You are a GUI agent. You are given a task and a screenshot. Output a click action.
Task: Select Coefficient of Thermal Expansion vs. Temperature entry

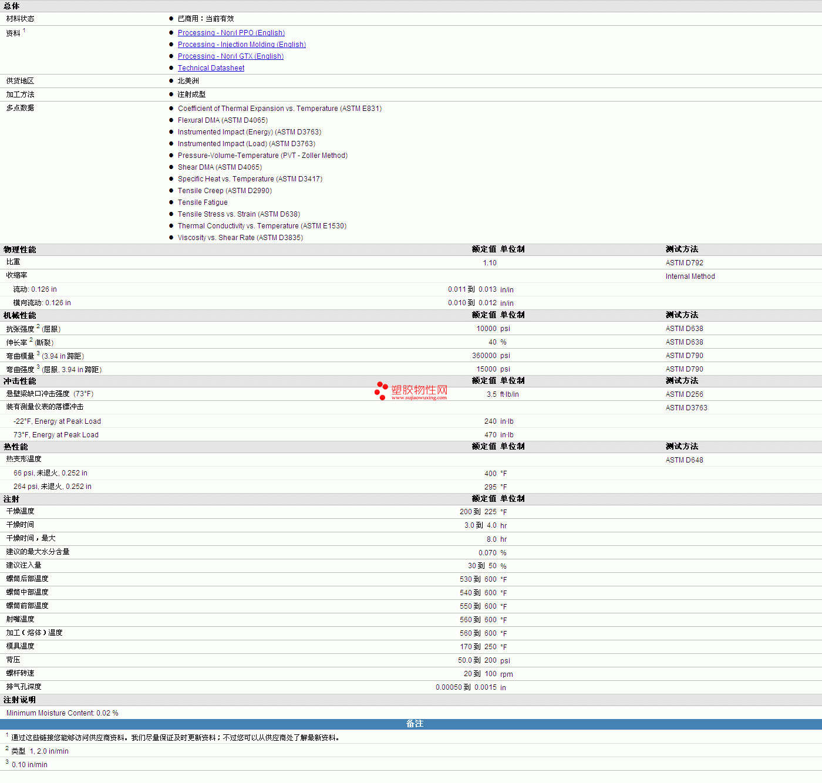click(x=279, y=109)
